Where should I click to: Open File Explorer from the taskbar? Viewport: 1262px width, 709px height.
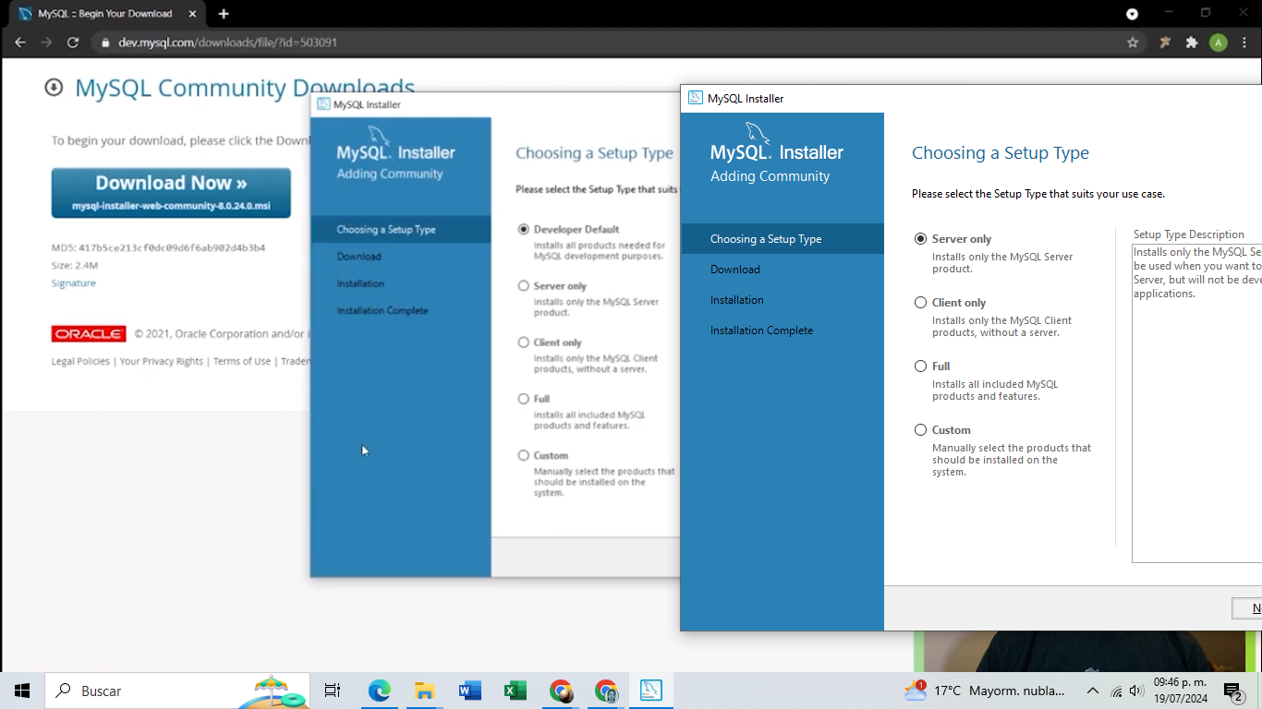tap(424, 691)
